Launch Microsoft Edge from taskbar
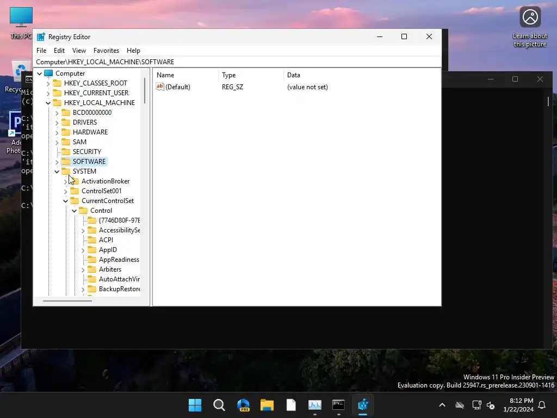This screenshot has height=418, width=557. click(243, 405)
